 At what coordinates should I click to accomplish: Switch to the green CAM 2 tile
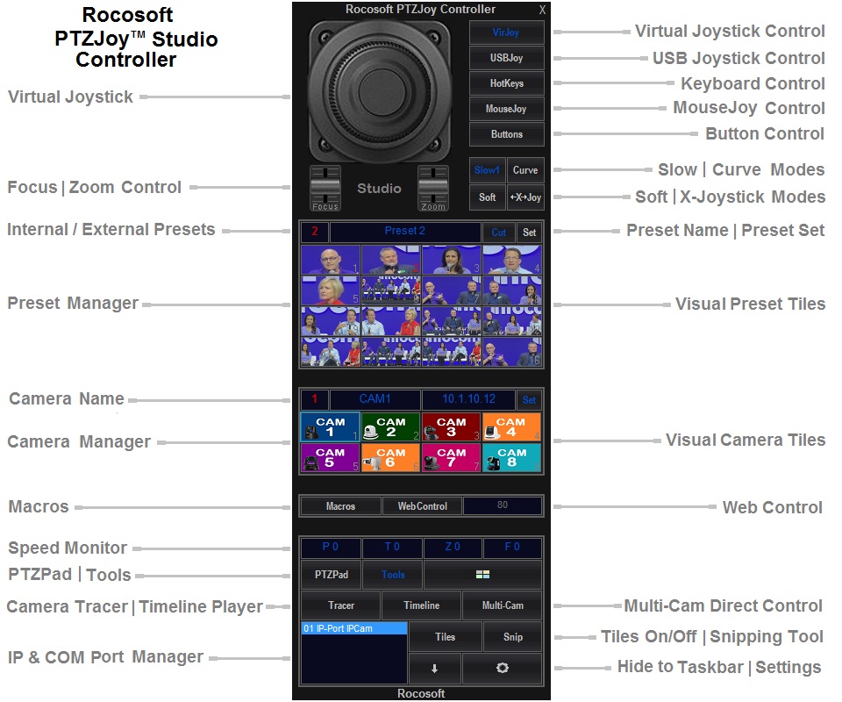tap(389, 427)
